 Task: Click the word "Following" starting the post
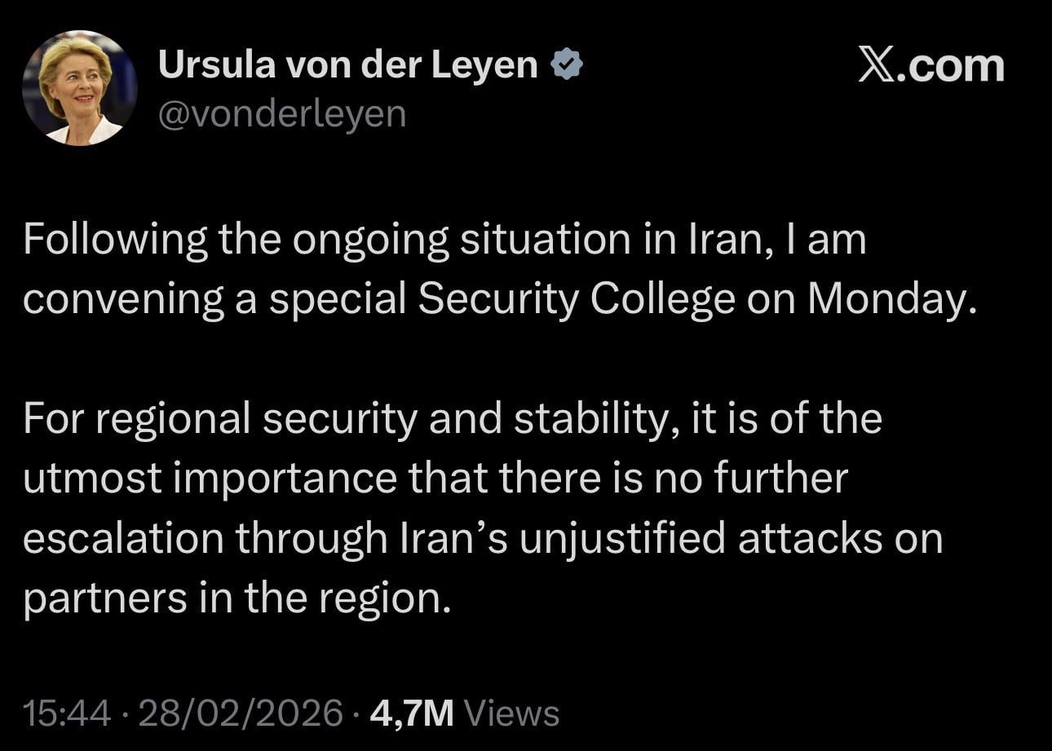[113, 241]
